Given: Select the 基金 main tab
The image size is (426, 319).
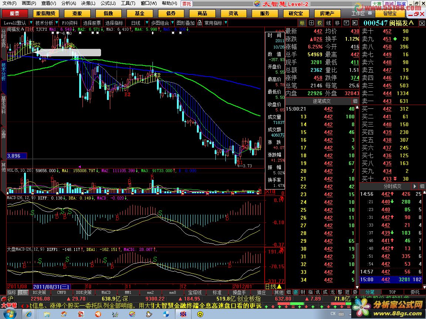Looking at the screenshot, I should click(x=140, y=13).
